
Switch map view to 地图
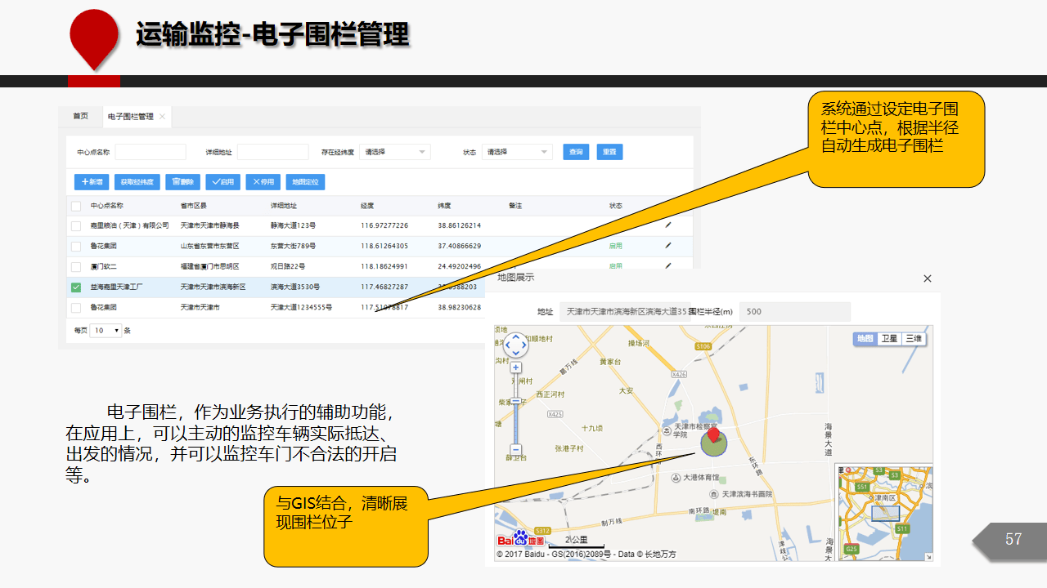click(x=865, y=339)
